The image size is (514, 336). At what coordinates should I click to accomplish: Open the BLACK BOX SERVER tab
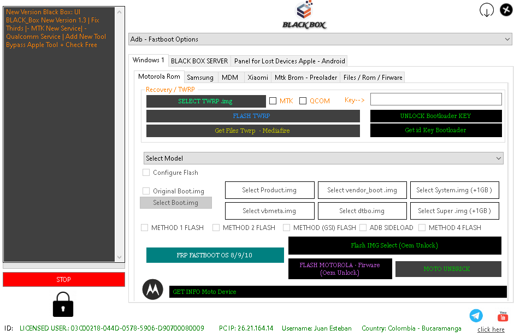coord(199,61)
